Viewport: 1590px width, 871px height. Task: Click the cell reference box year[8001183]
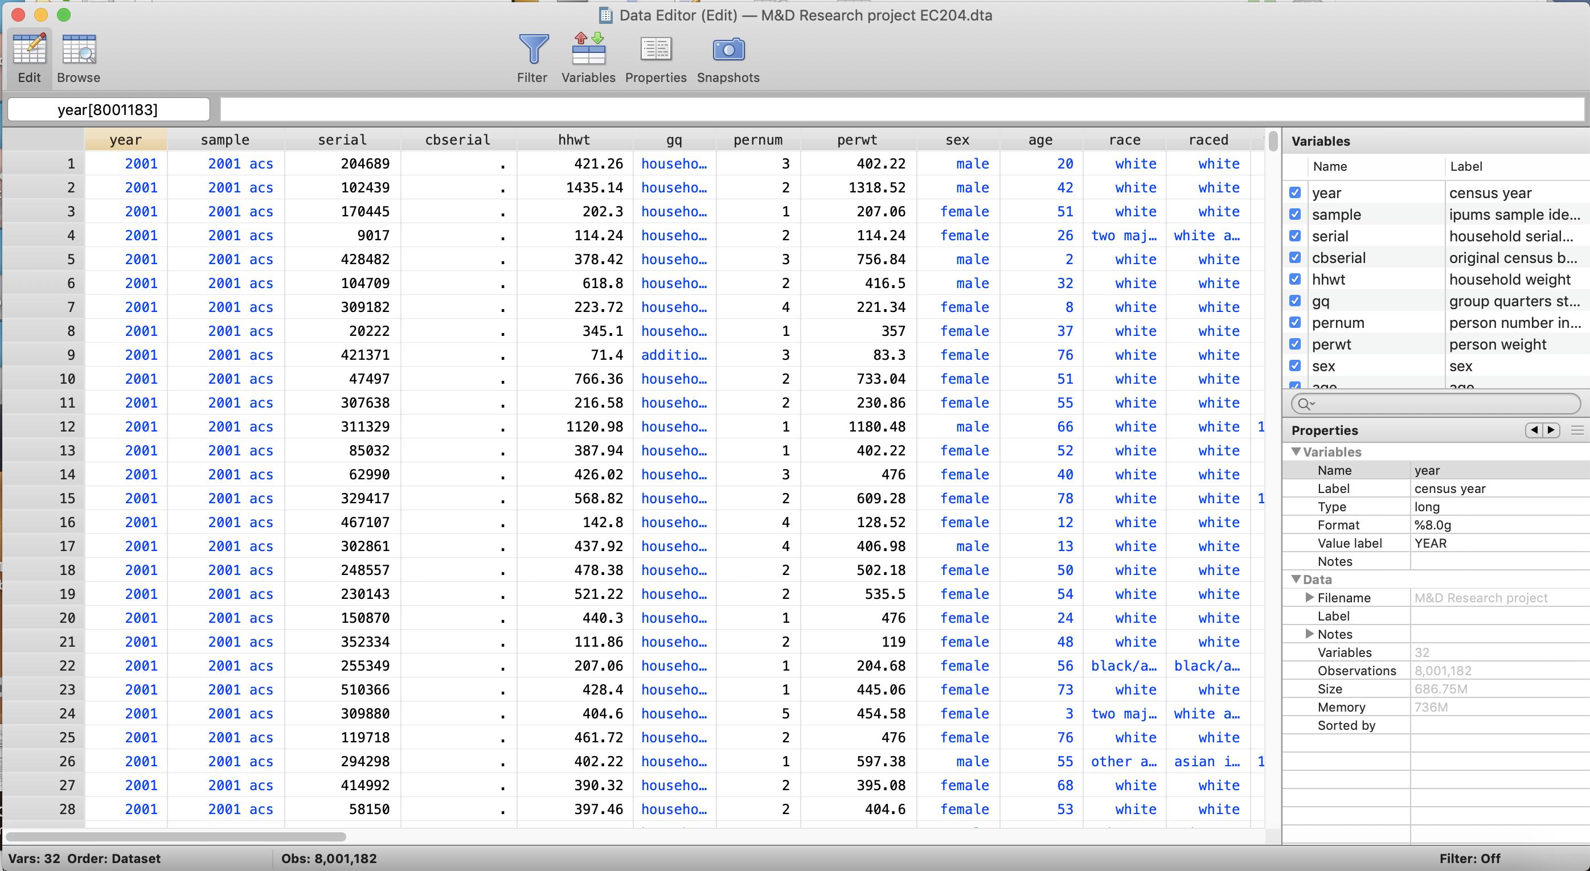click(x=108, y=109)
